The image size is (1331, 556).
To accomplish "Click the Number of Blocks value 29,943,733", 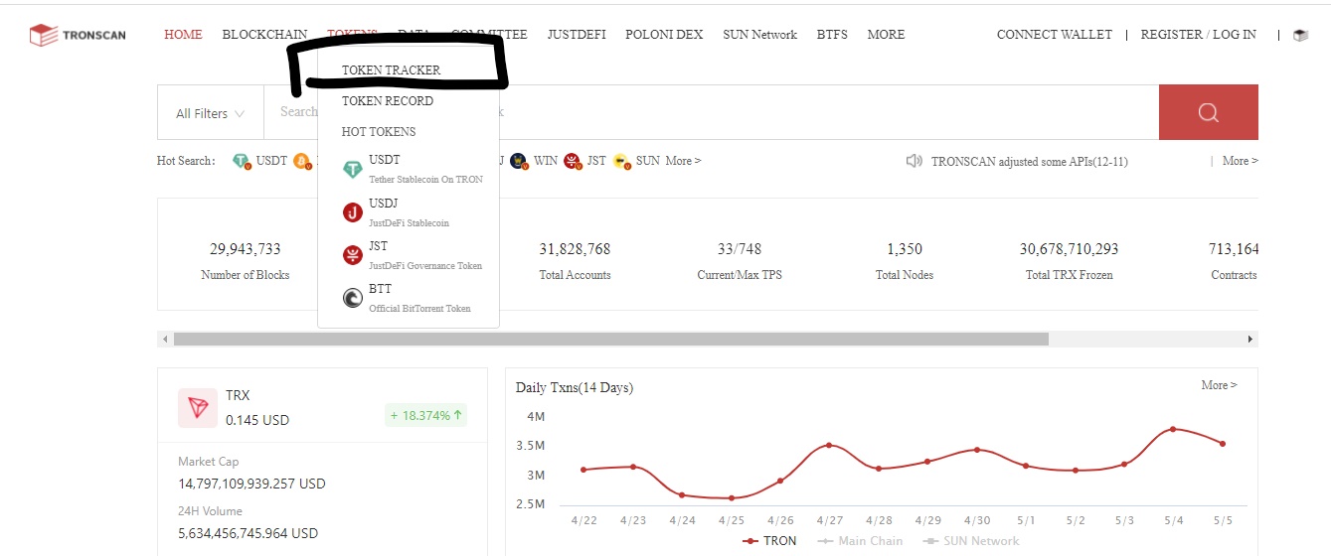I will coord(245,249).
